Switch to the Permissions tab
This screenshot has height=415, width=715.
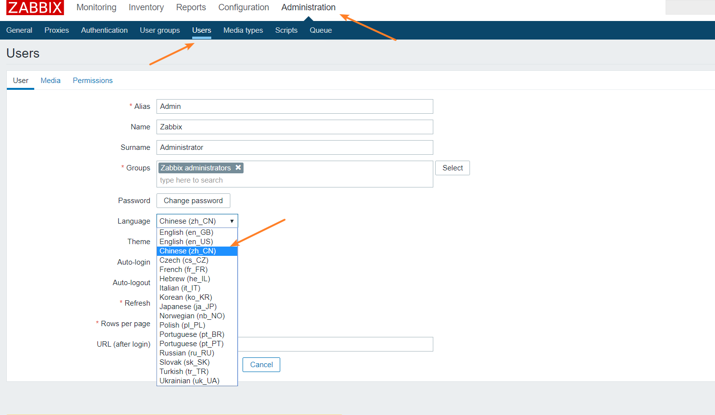[92, 80]
